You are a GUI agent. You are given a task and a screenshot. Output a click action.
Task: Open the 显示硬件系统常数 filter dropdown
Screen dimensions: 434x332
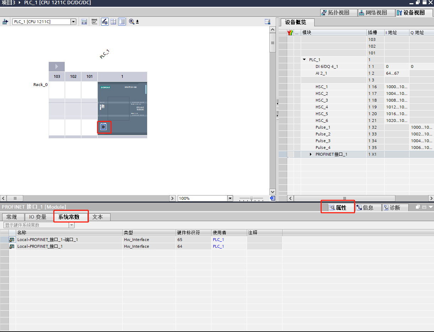click(x=72, y=225)
